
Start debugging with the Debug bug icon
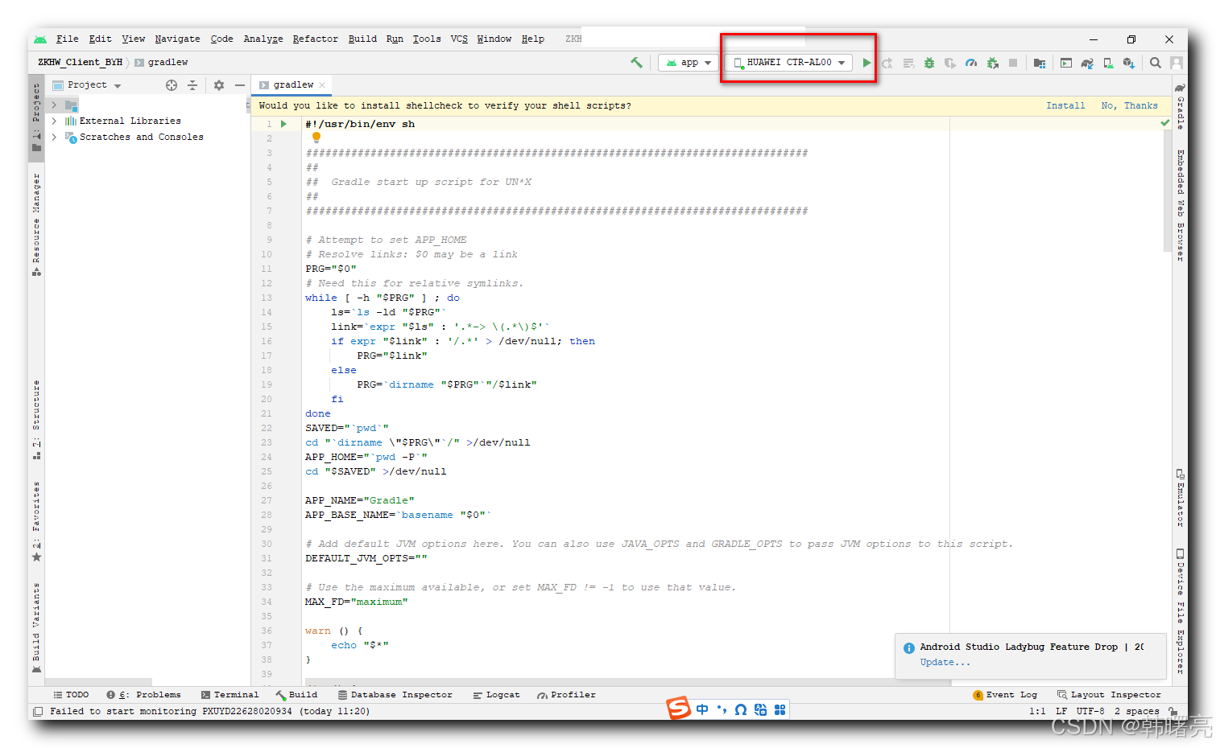coord(929,63)
